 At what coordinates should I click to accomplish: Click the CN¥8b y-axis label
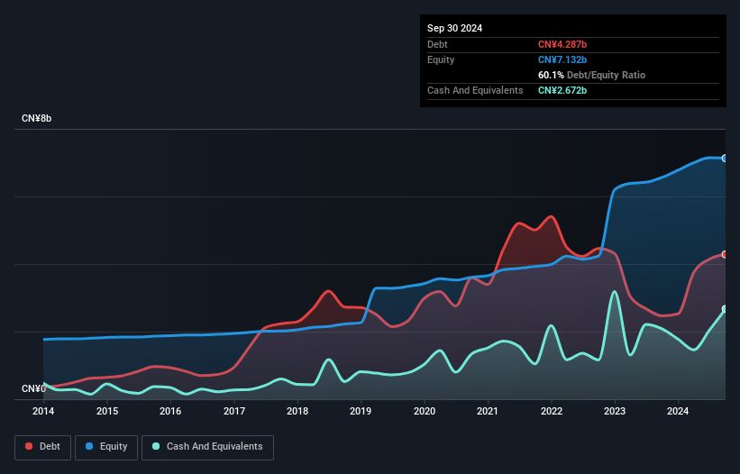click(37, 119)
